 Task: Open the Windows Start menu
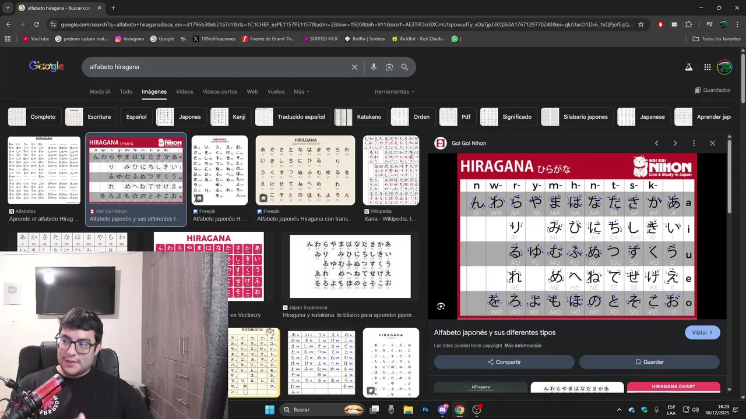click(x=270, y=410)
